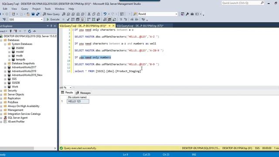This screenshot has height=157, width=279.
Task: Open the Undo history dropdown arrow
Action: 109,14
